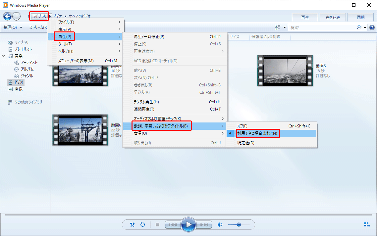Toggle the repeat icon
This screenshot has width=377, height=236.
click(142, 225)
